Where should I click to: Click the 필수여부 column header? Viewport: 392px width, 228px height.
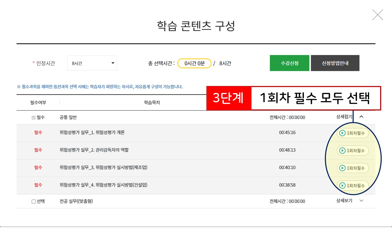tap(38, 102)
